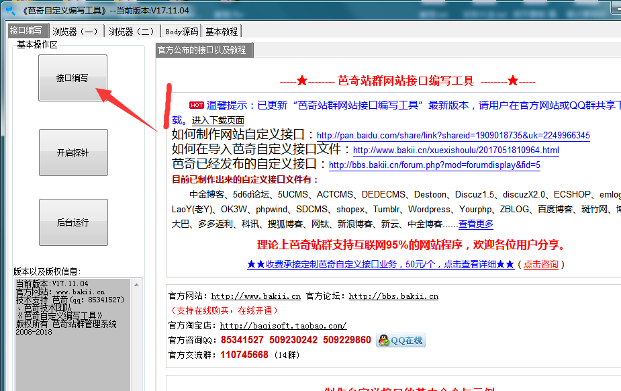
Task: Click the app magnifier icon in title bar
Action: 11,11
